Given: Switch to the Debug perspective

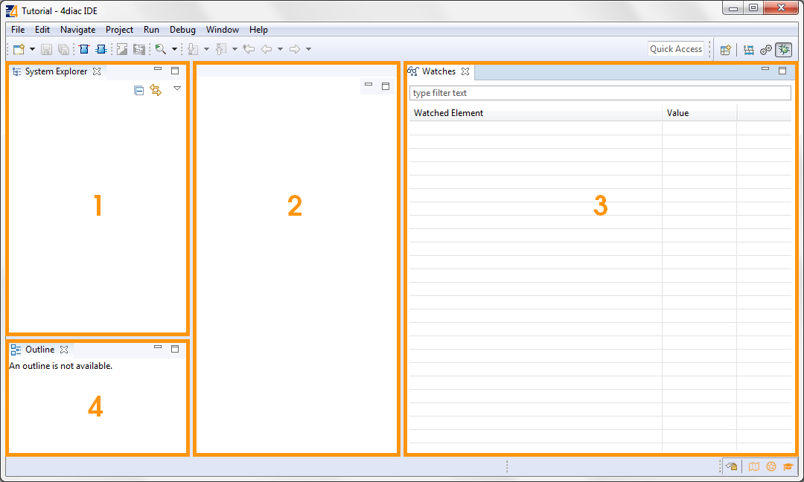Looking at the screenshot, I should click(x=783, y=49).
